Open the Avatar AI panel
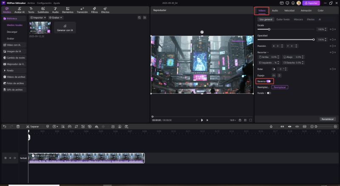 pyautogui.click(x=20, y=10)
